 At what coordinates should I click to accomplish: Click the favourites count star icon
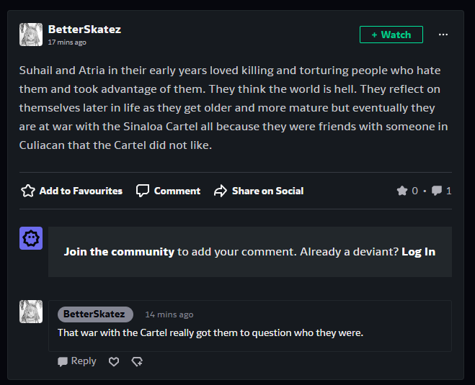[x=402, y=191]
